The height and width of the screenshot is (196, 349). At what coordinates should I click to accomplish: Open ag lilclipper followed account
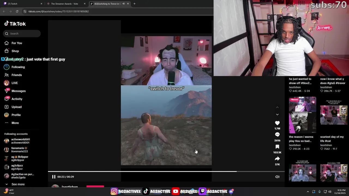16,158
